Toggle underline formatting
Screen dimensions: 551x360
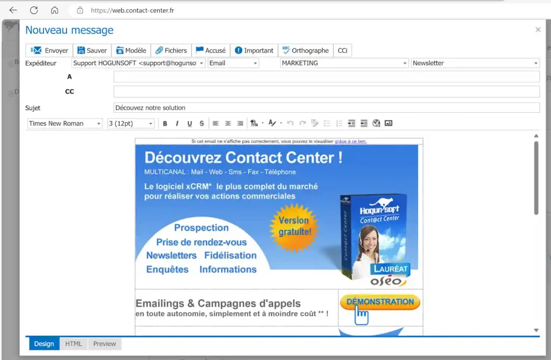coord(190,123)
